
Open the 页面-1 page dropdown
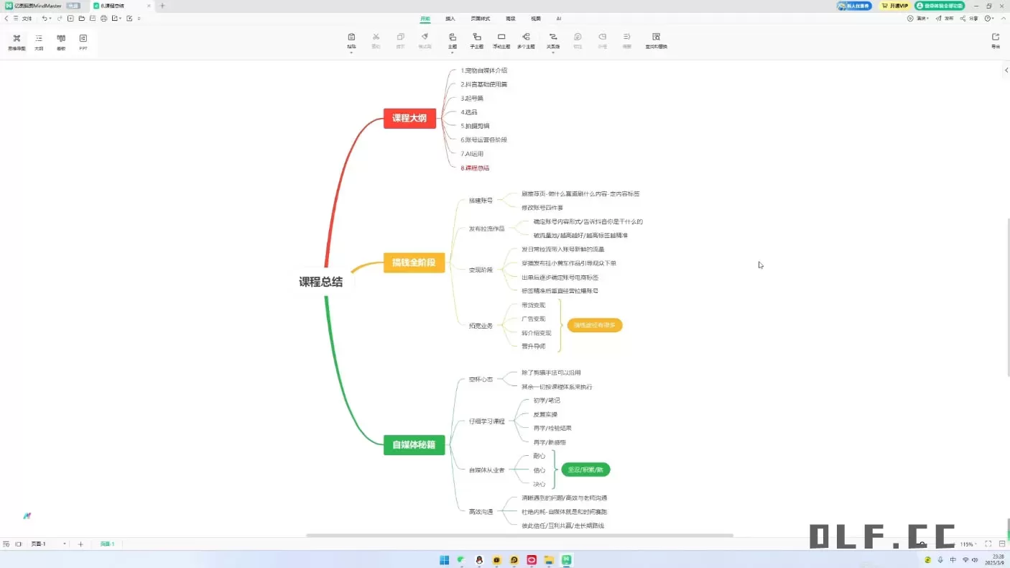pyautogui.click(x=65, y=544)
